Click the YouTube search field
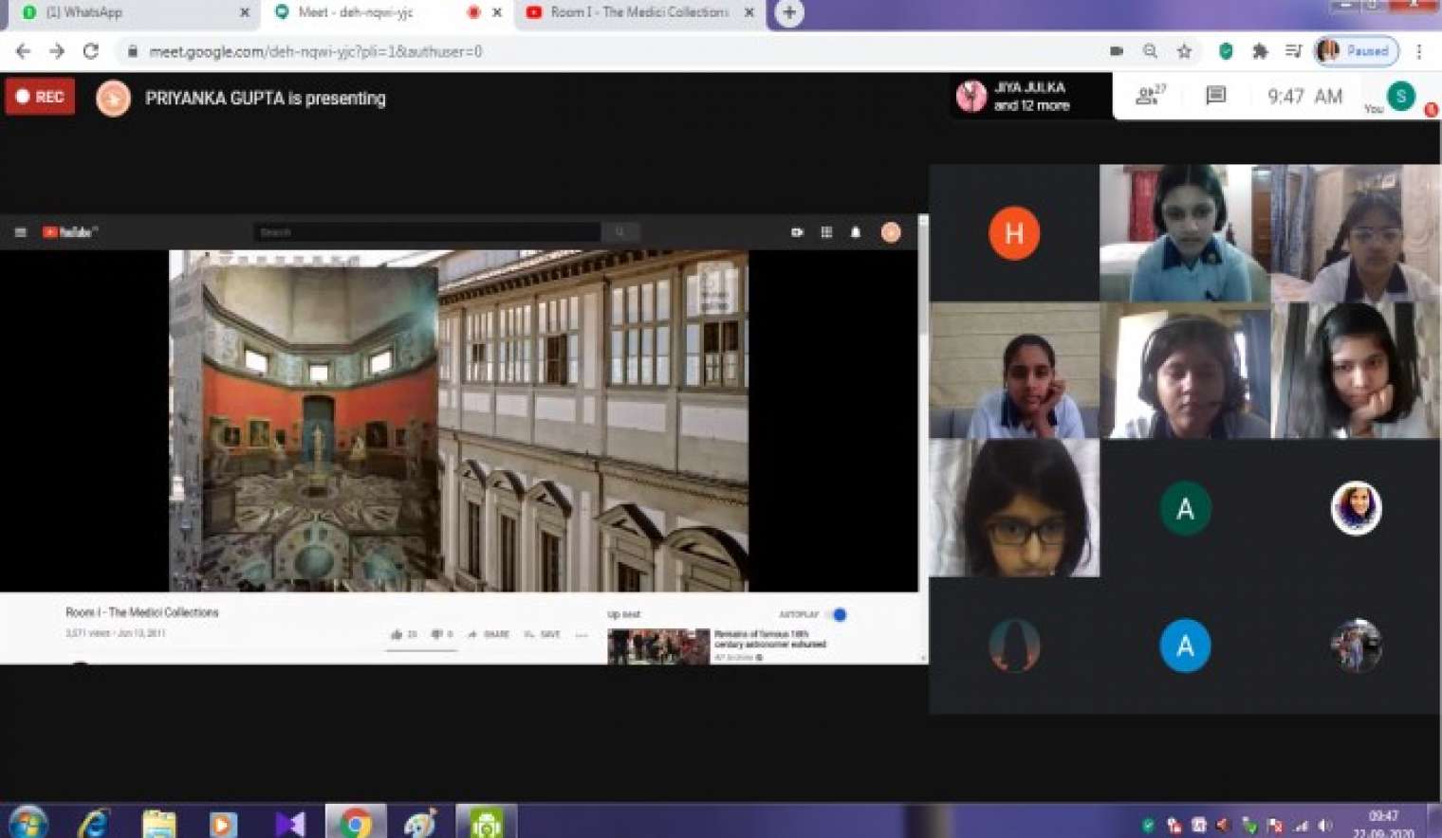 [427, 232]
